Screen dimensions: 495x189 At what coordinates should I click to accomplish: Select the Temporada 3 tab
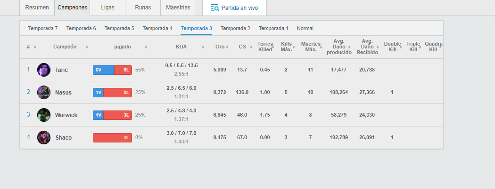pyautogui.click(x=197, y=28)
